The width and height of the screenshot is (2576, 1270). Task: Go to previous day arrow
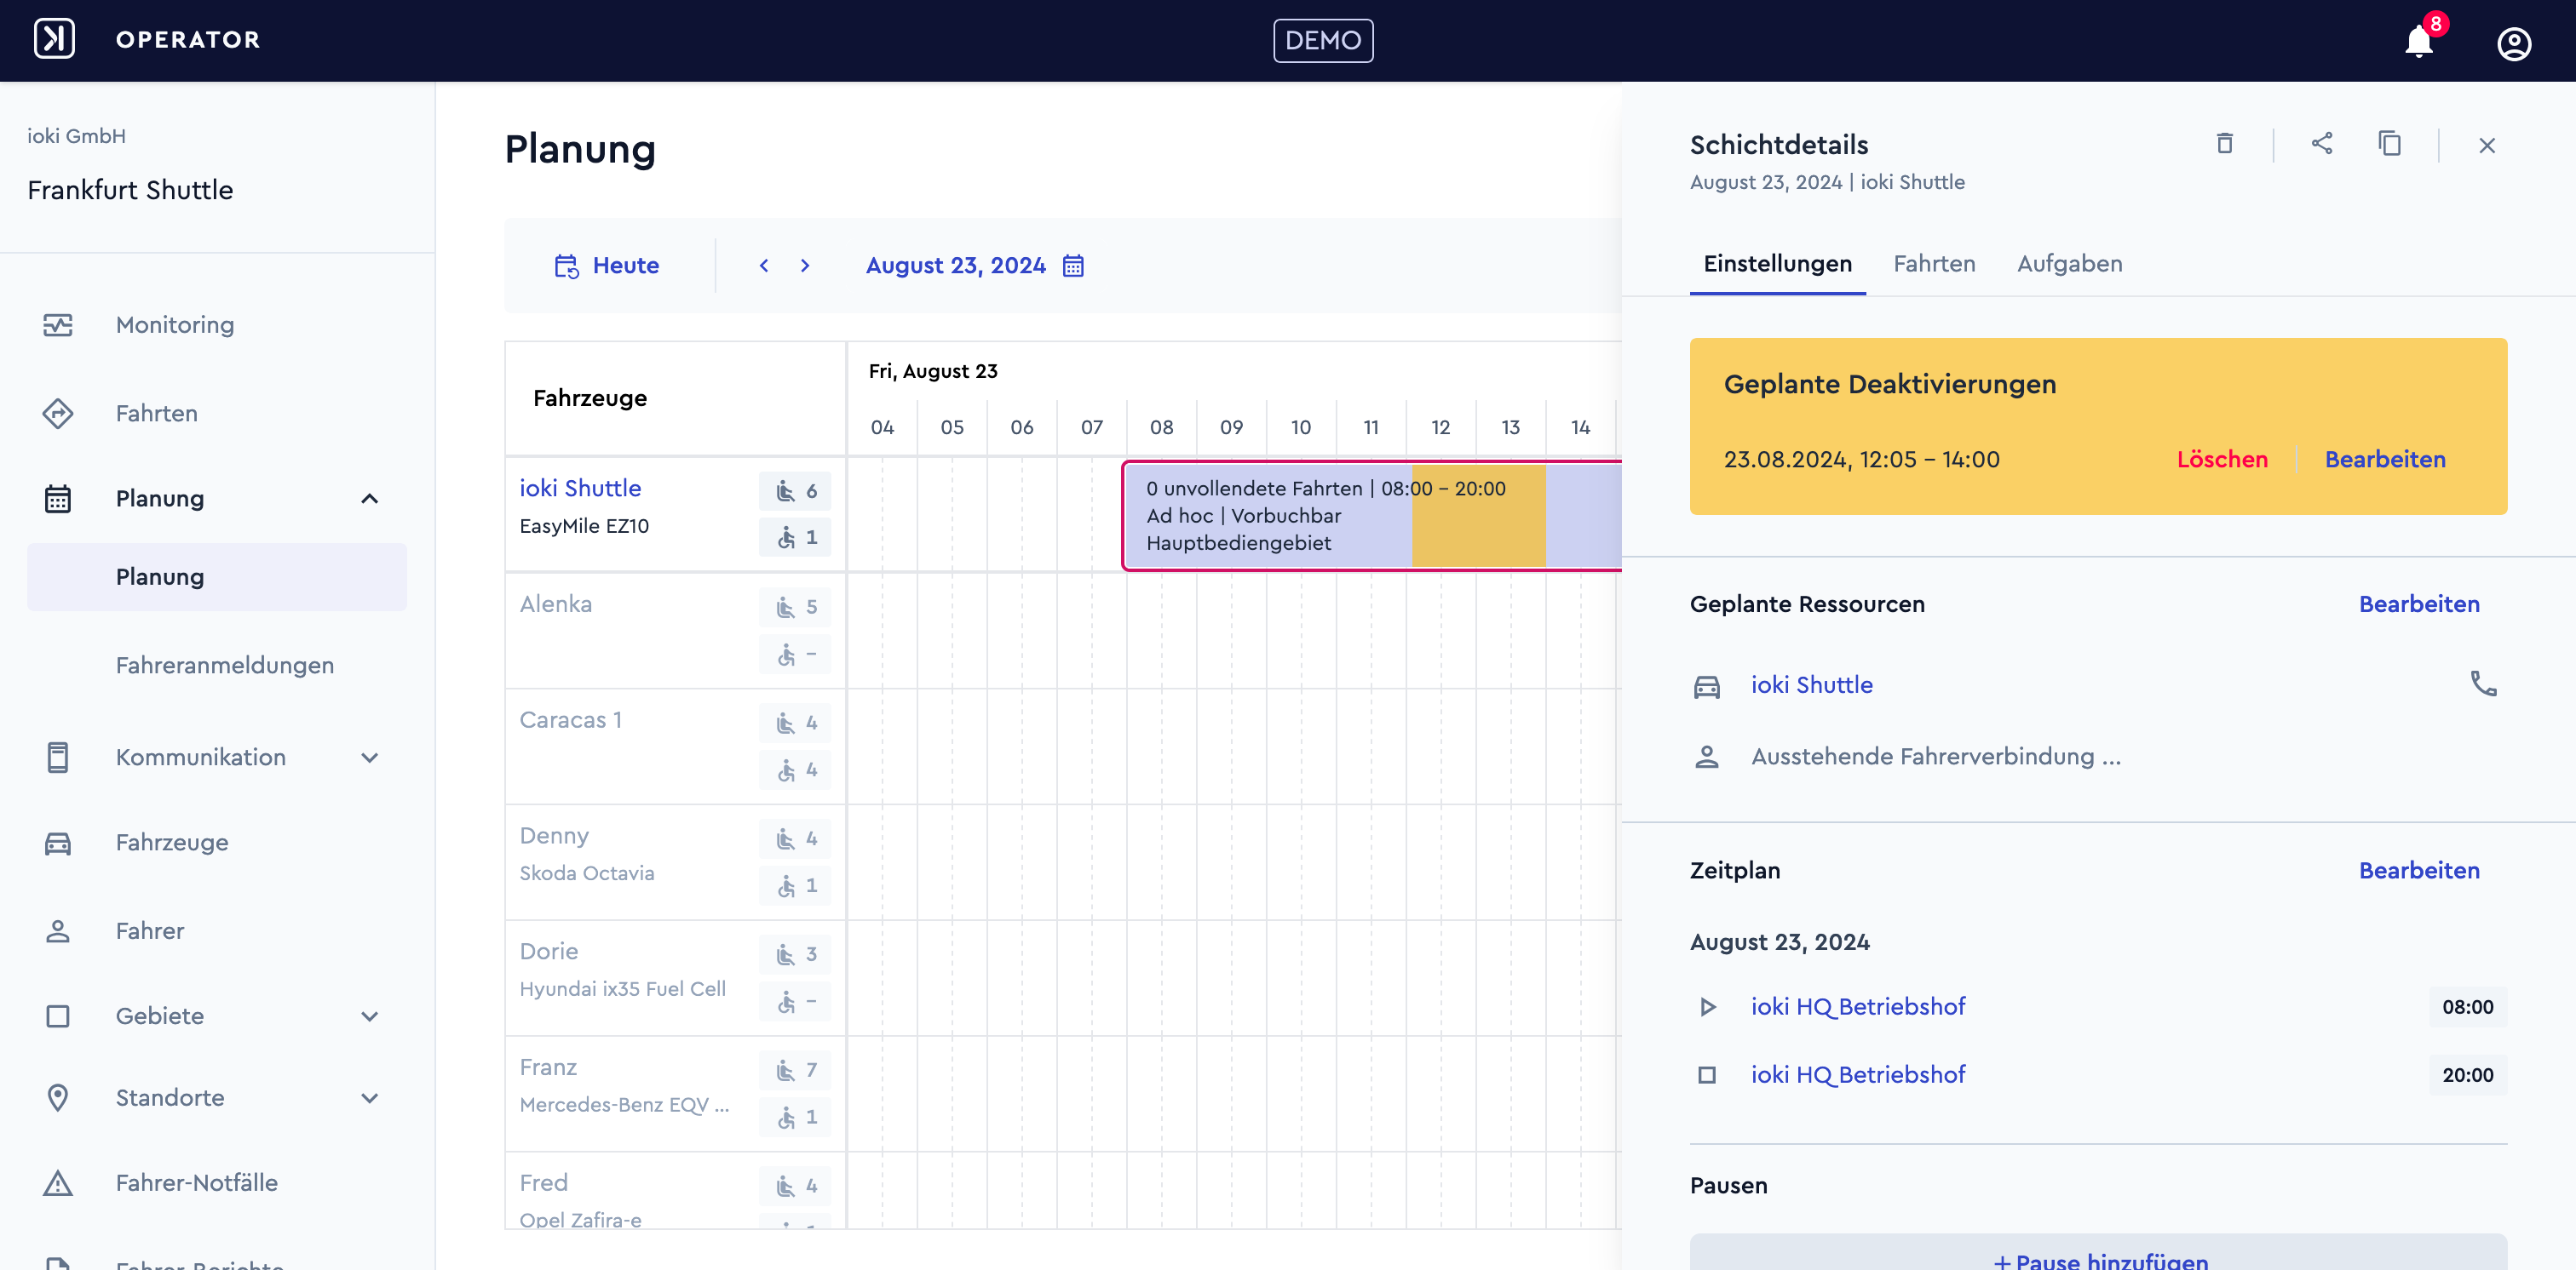click(x=763, y=266)
